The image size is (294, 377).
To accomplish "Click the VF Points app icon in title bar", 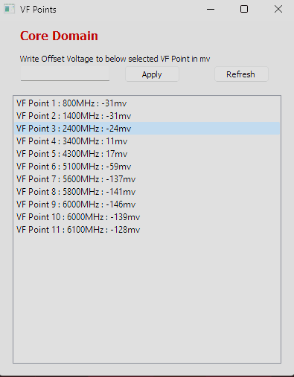I will pyautogui.click(x=9, y=9).
